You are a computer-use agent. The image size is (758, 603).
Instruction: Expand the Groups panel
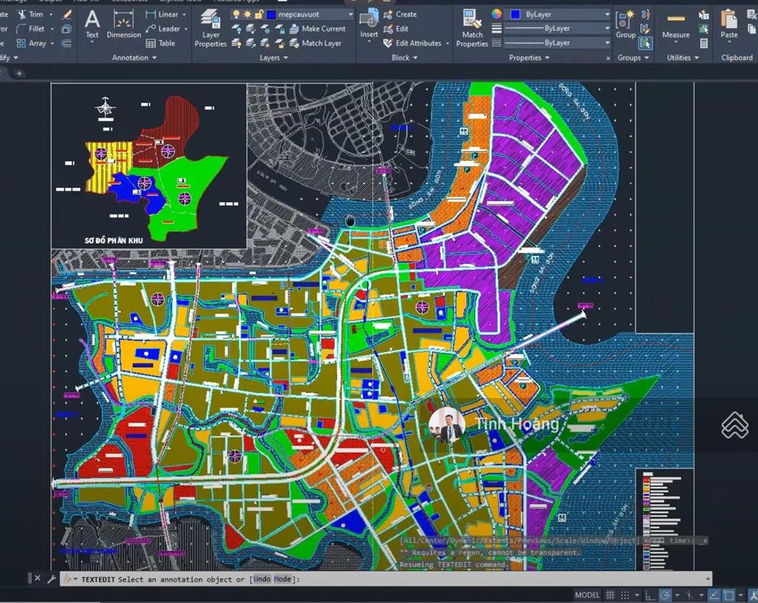point(633,58)
